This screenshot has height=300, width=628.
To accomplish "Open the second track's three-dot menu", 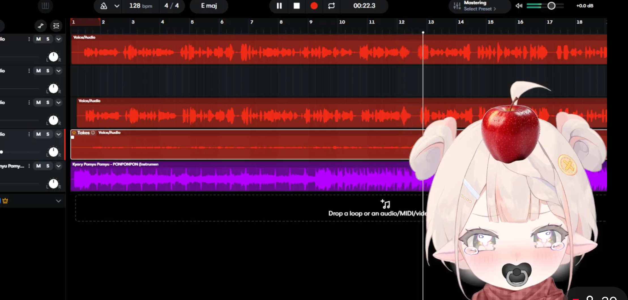I will [x=29, y=71].
